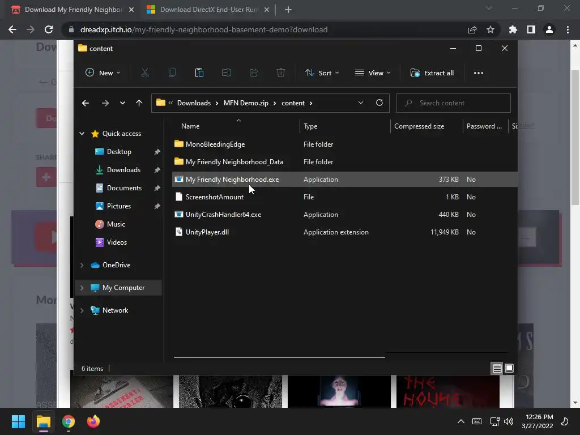Select UnityPlayer.dll file
Image resolution: width=580 pixels, height=435 pixels.
pos(207,232)
